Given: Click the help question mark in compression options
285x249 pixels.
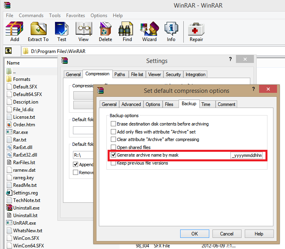Looking at the screenshot, I should point(254,89).
